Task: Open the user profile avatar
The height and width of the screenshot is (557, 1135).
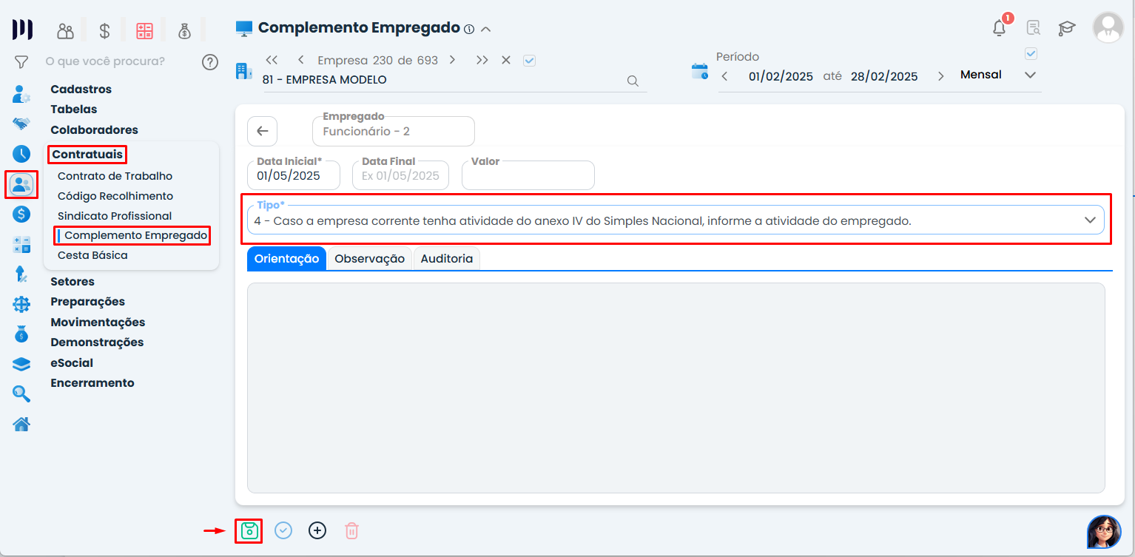Action: pyautogui.click(x=1108, y=27)
